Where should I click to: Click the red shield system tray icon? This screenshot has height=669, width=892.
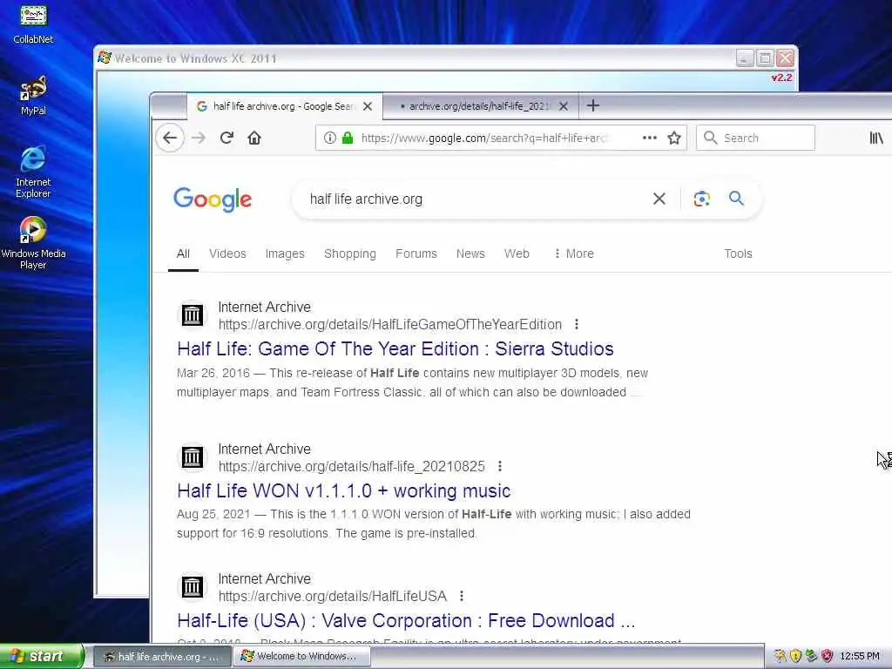(x=828, y=656)
